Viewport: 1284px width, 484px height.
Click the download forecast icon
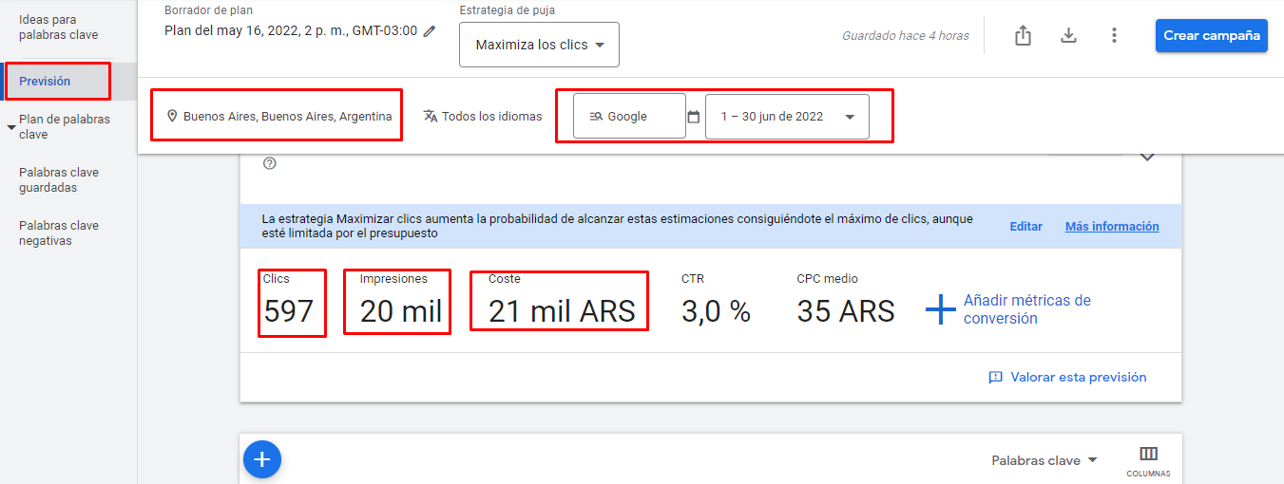click(x=1068, y=36)
